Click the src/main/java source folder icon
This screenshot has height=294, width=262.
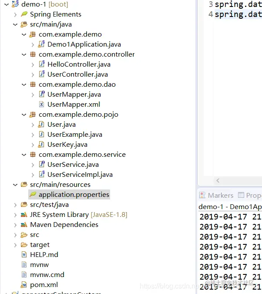(x=24, y=24)
